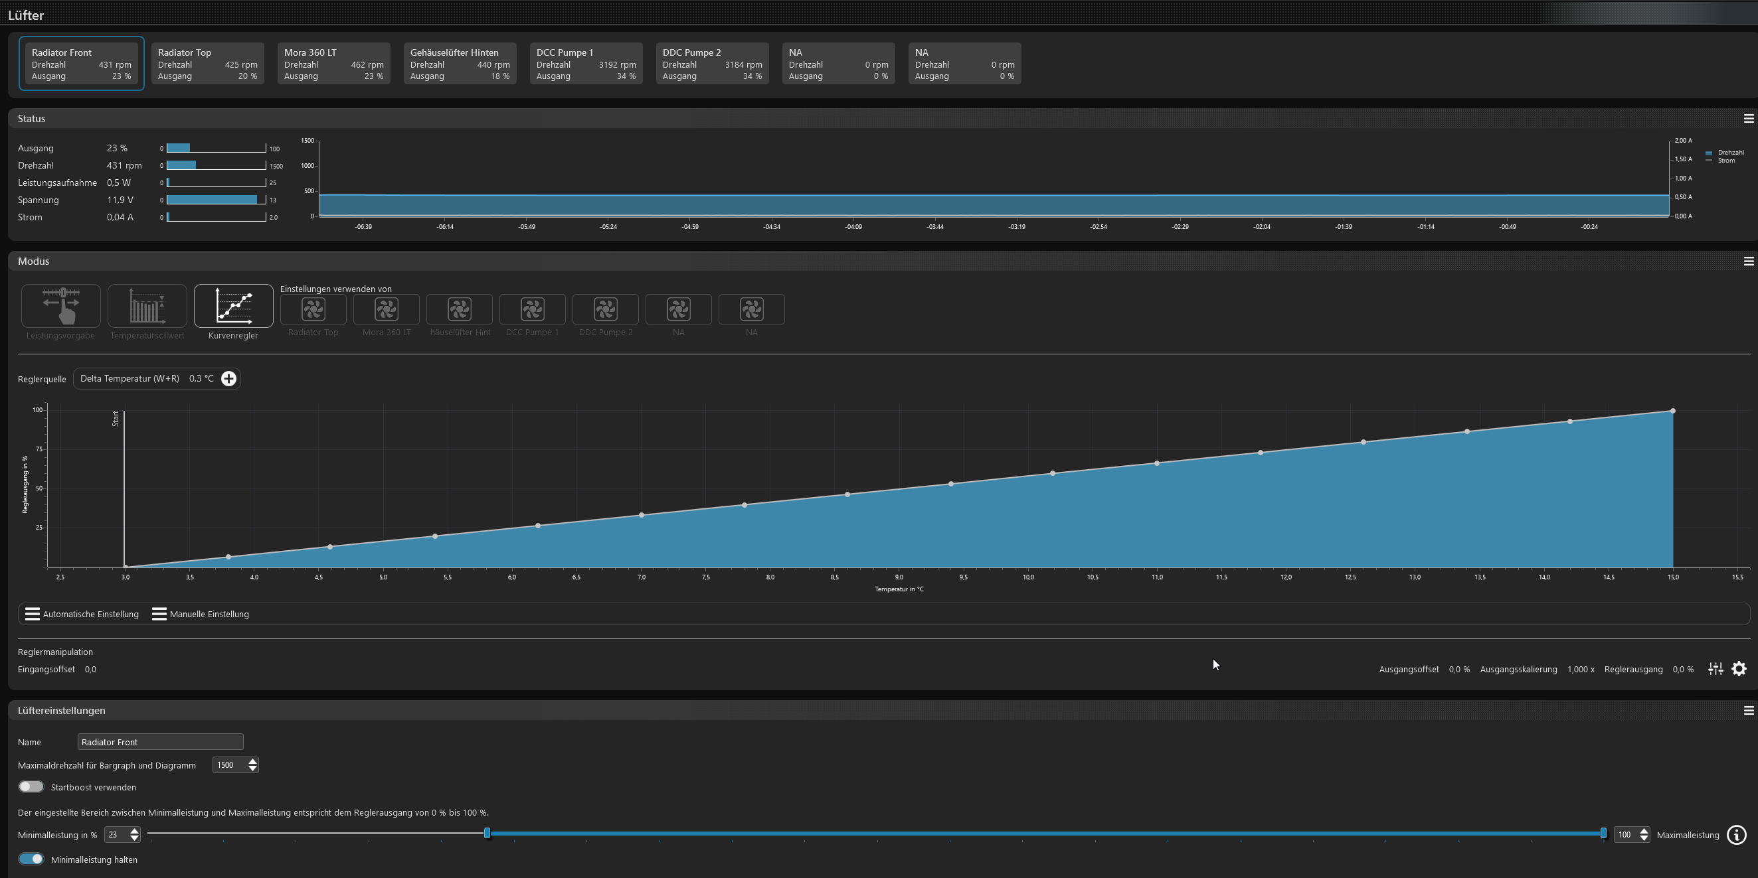Use settings from DCC Pumpe 1 icon
The width and height of the screenshot is (1758, 878).
click(x=532, y=310)
